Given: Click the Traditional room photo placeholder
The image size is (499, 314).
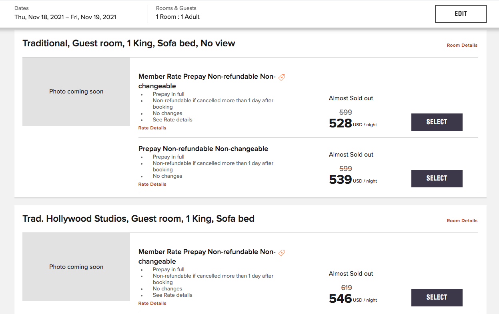Looking at the screenshot, I should click(76, 91).
